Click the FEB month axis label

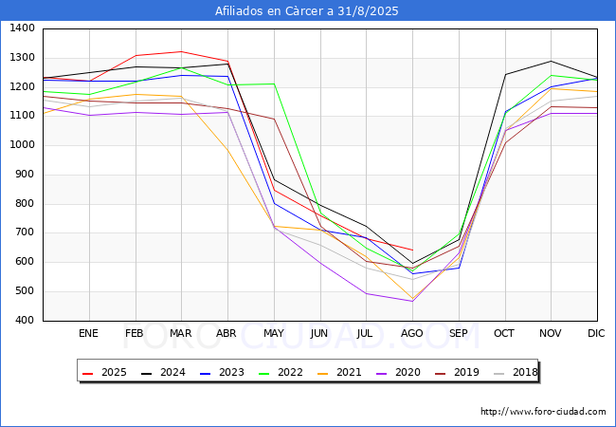[135, 333]
